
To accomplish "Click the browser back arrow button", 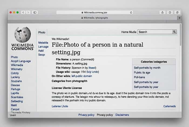I will tap(23, 12).
